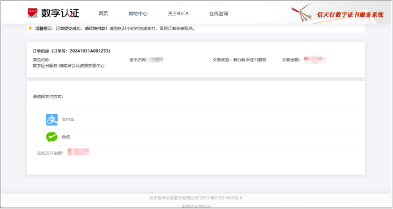Click the 信天行数字证书服务系统 banner title
393x209 pixels.
[x=350, y=15]
